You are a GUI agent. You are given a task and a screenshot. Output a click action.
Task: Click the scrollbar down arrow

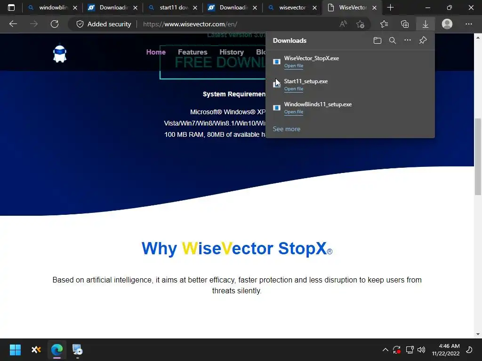(478, 334)
